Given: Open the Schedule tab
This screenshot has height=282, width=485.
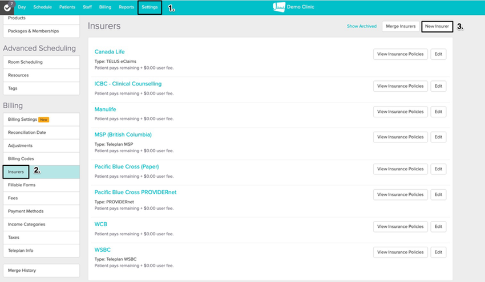Looking at the screenshot, I should [42, 7].
